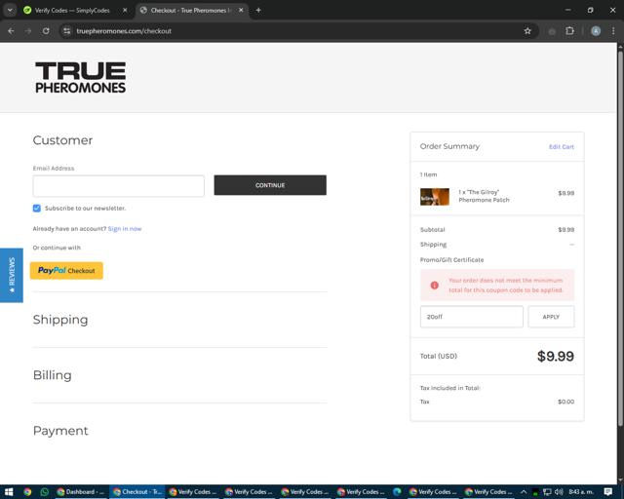The image size is (624, 499).
Task: Open Microsoft Edge from the taskbar
Action: (x=397, y=492)
